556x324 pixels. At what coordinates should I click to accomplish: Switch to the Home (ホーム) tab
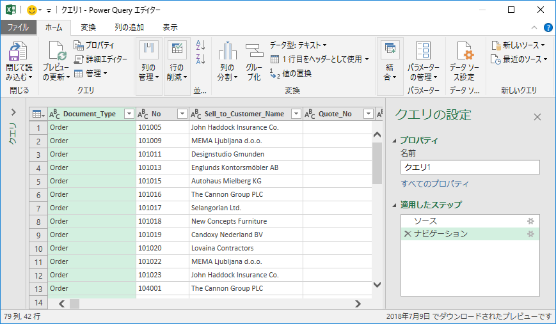(x=54, y=27)
